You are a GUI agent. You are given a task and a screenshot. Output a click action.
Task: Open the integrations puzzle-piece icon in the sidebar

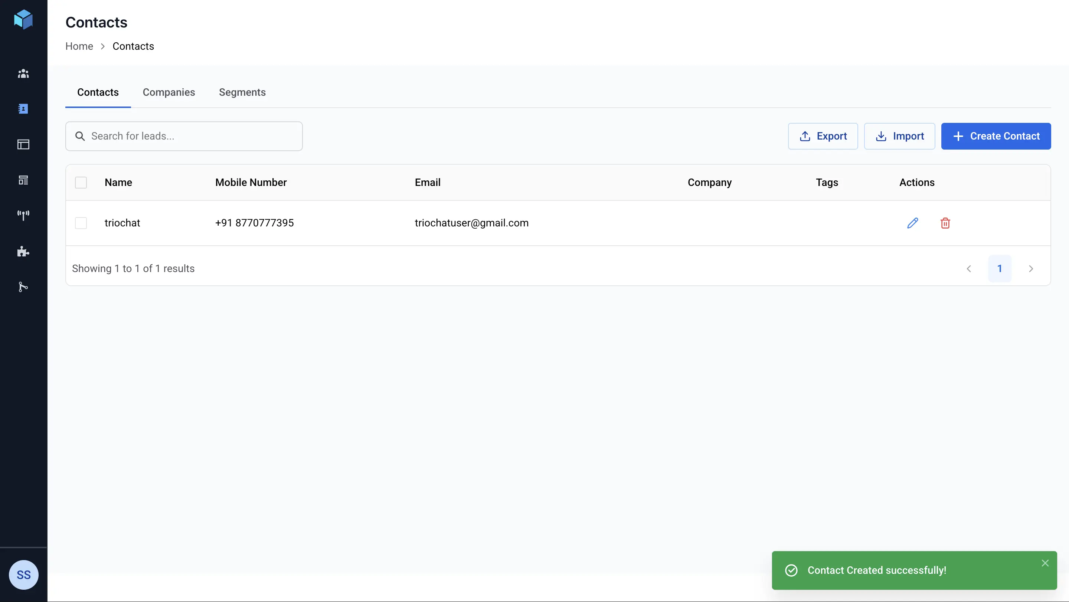(23, 251)
